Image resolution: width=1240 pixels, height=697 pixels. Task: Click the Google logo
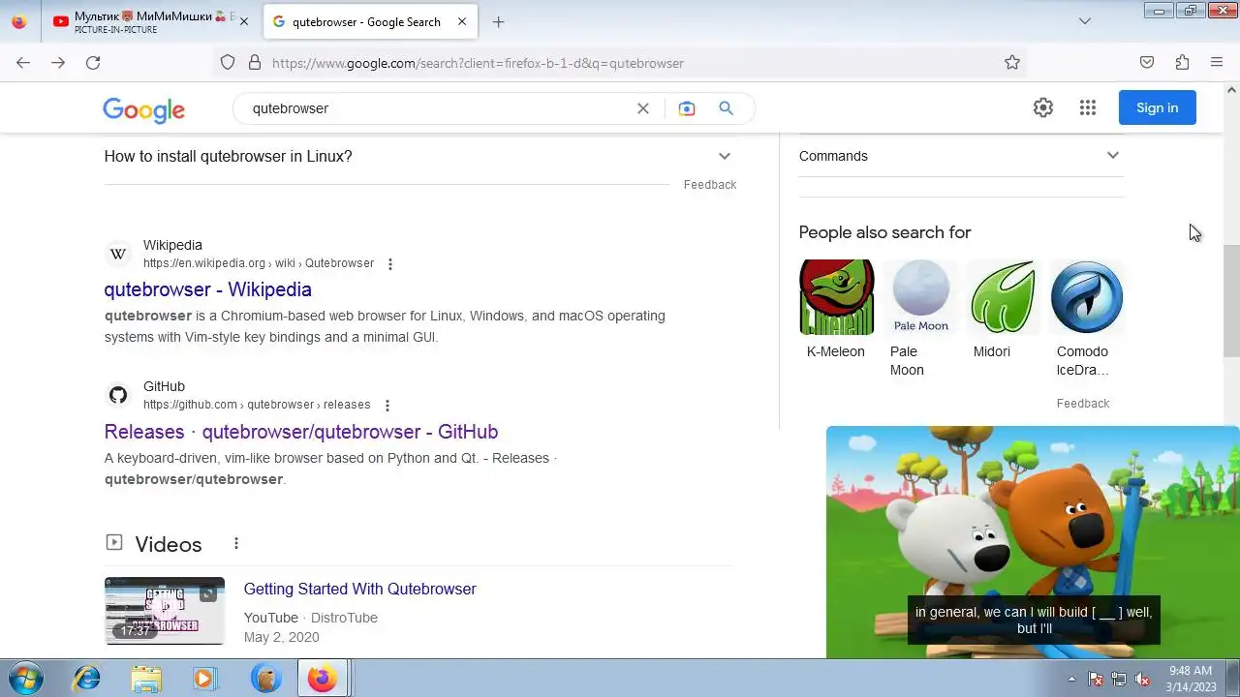143,109
